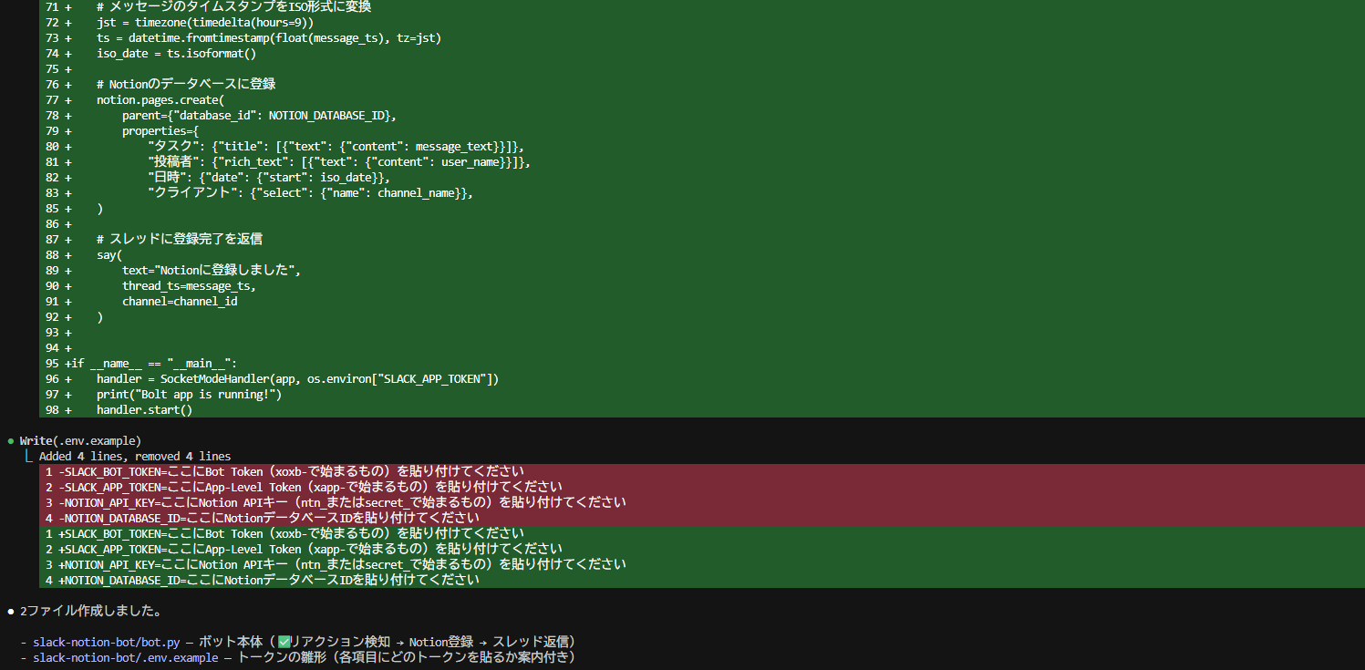Click line number 95 in the diff gutter
This screenshot has height=670, width=1365.
click(x=52, y=364)
